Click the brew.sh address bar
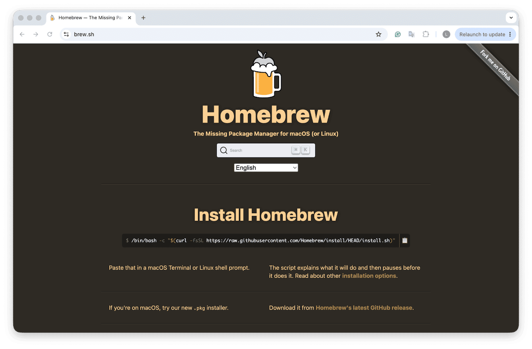The width and height of the screenshot is (532, 349). tap(224, 35)
